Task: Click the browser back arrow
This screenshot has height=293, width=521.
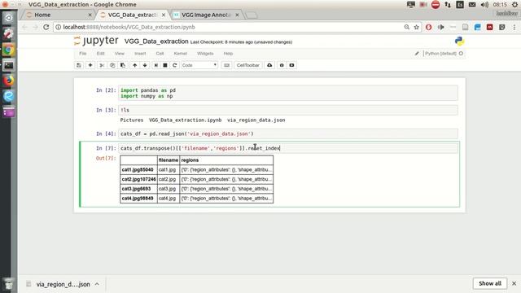Action: point(25,27)
